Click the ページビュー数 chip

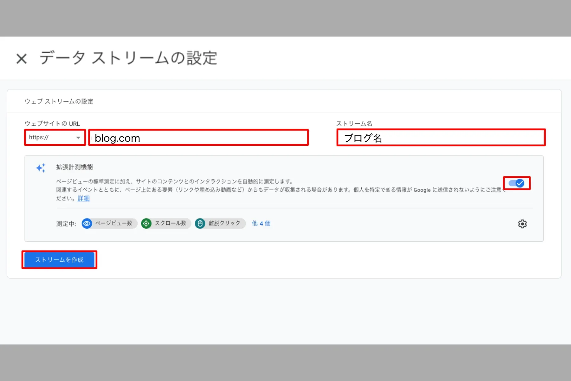tap(109, 224)
